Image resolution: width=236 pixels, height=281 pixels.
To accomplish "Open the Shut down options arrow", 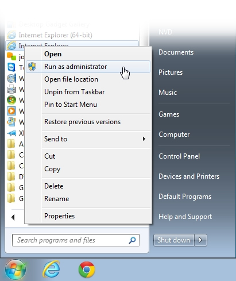I will click(200, 240).
